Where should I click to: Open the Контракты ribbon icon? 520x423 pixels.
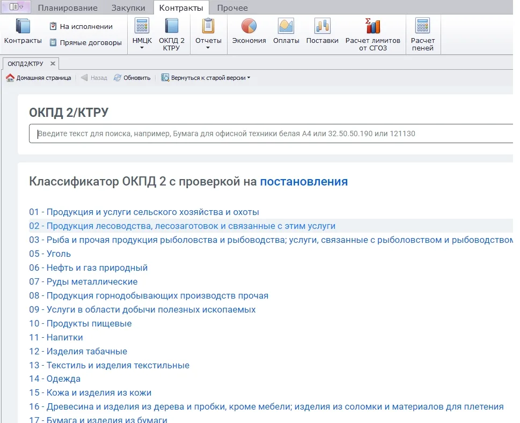pyautogui.click(x=23, y=26)
